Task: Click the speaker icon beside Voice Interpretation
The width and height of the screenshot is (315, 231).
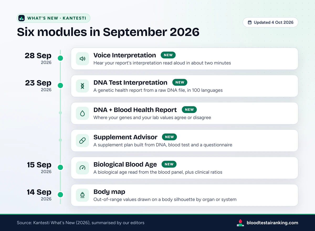Action: pyautogui.click(x=82, y=59)
